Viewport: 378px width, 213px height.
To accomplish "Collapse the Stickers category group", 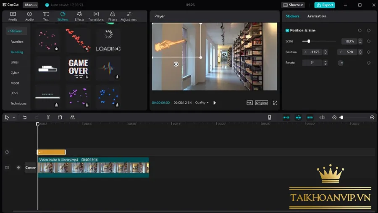I will (15, 31).
